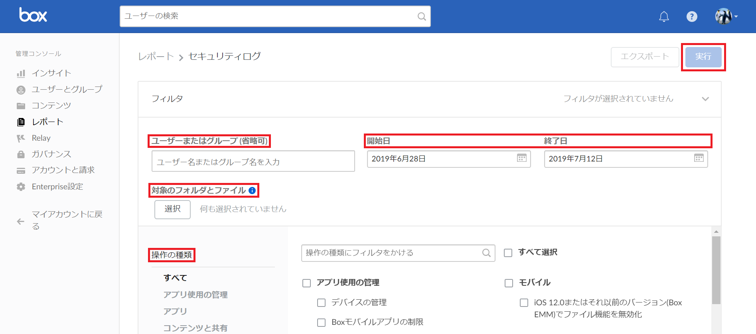Open Enterprise設定 in the sidebar
This screenshot has width=756, height=334.
coord(57,187)
